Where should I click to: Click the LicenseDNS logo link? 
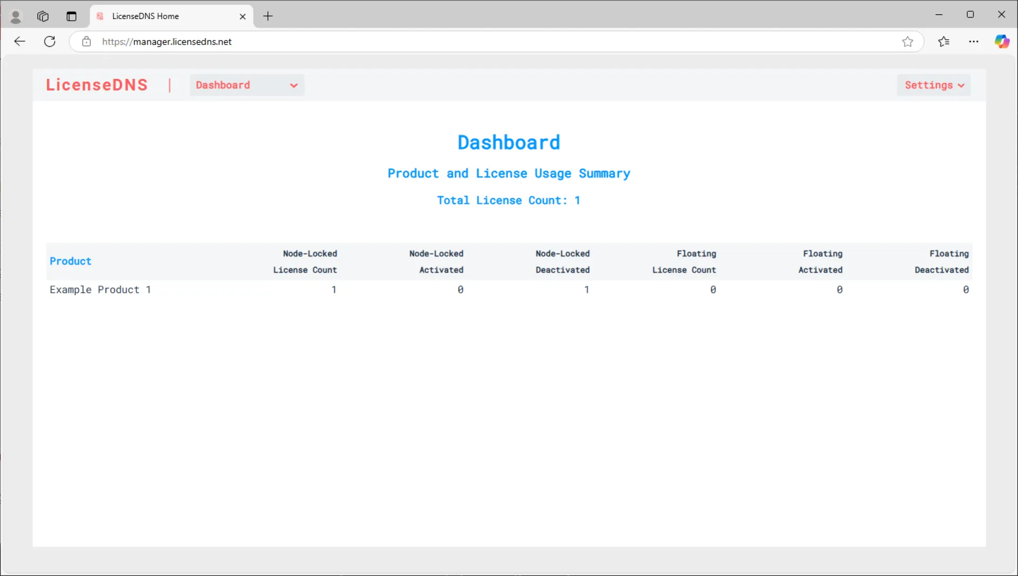coord(96,85)
